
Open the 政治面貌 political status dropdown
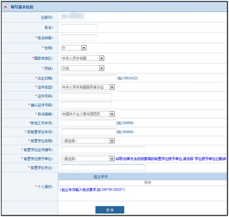[88, 114]
